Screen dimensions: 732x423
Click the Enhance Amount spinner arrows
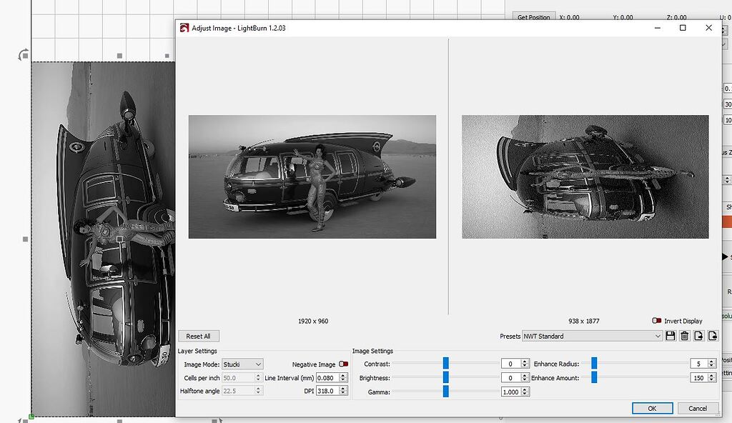(712, 378)
